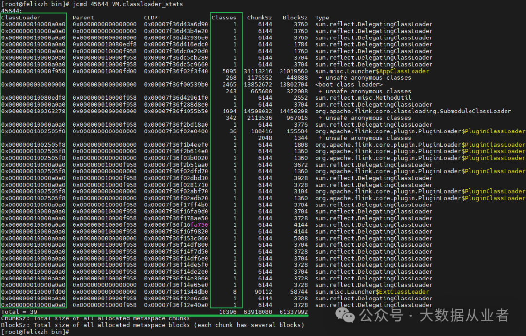
Task: Click the ChunkSz value 90112
Action: click(x=263, y=292)
